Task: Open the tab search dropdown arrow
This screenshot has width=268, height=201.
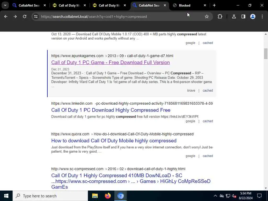Action: 5,5
